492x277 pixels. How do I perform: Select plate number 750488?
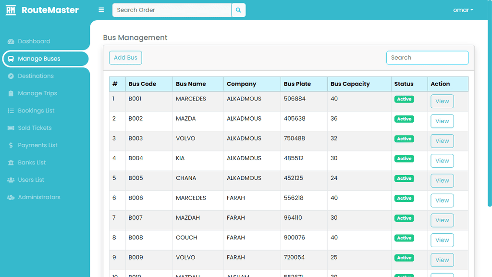pos(294,138)
